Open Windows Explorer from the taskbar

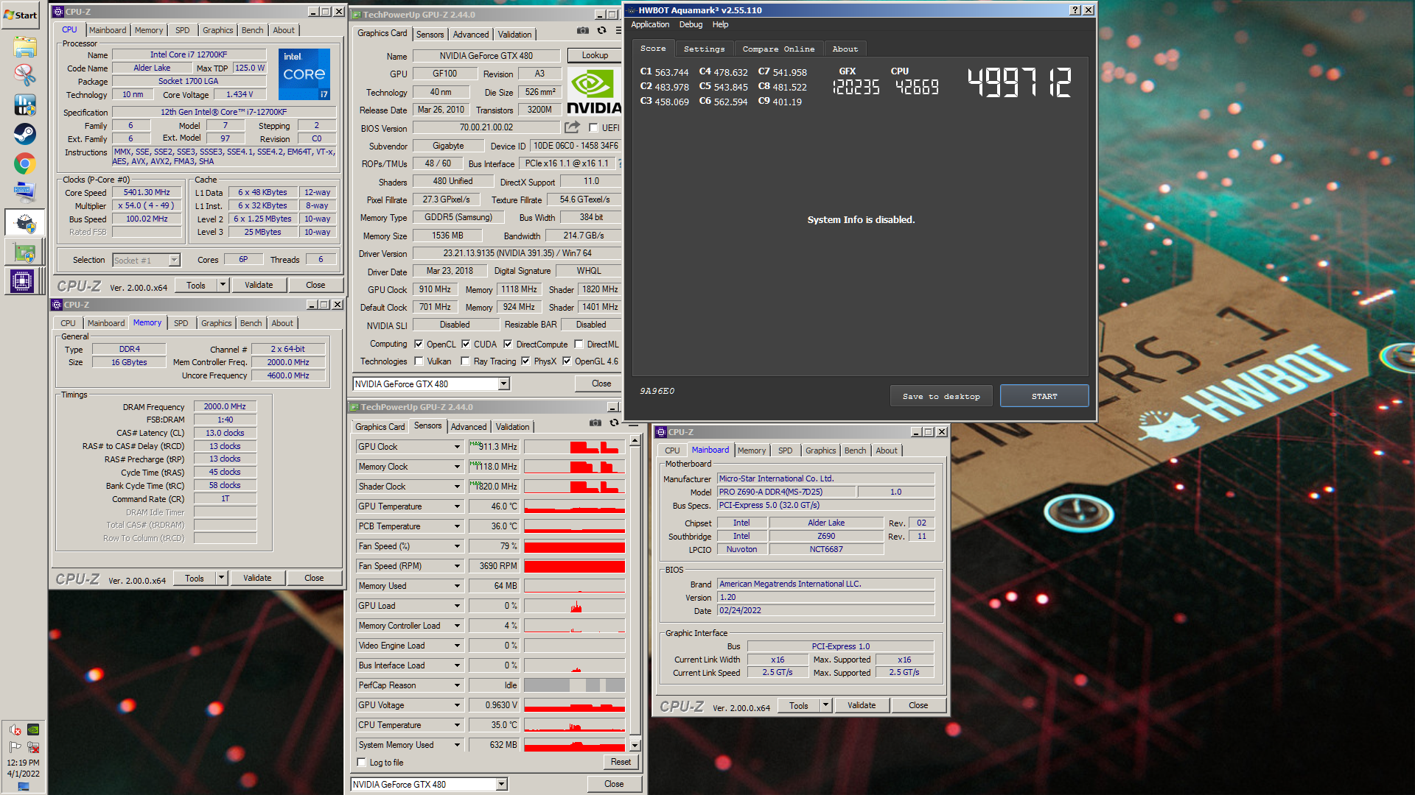[x=24, y=46]
